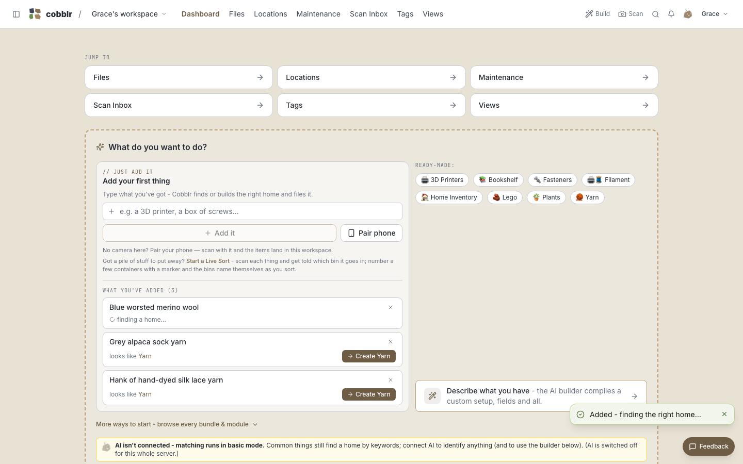Click the Grey alpaca sock yarn title
This screenshot has width=743, height=464.
click(x=148, y=342)
